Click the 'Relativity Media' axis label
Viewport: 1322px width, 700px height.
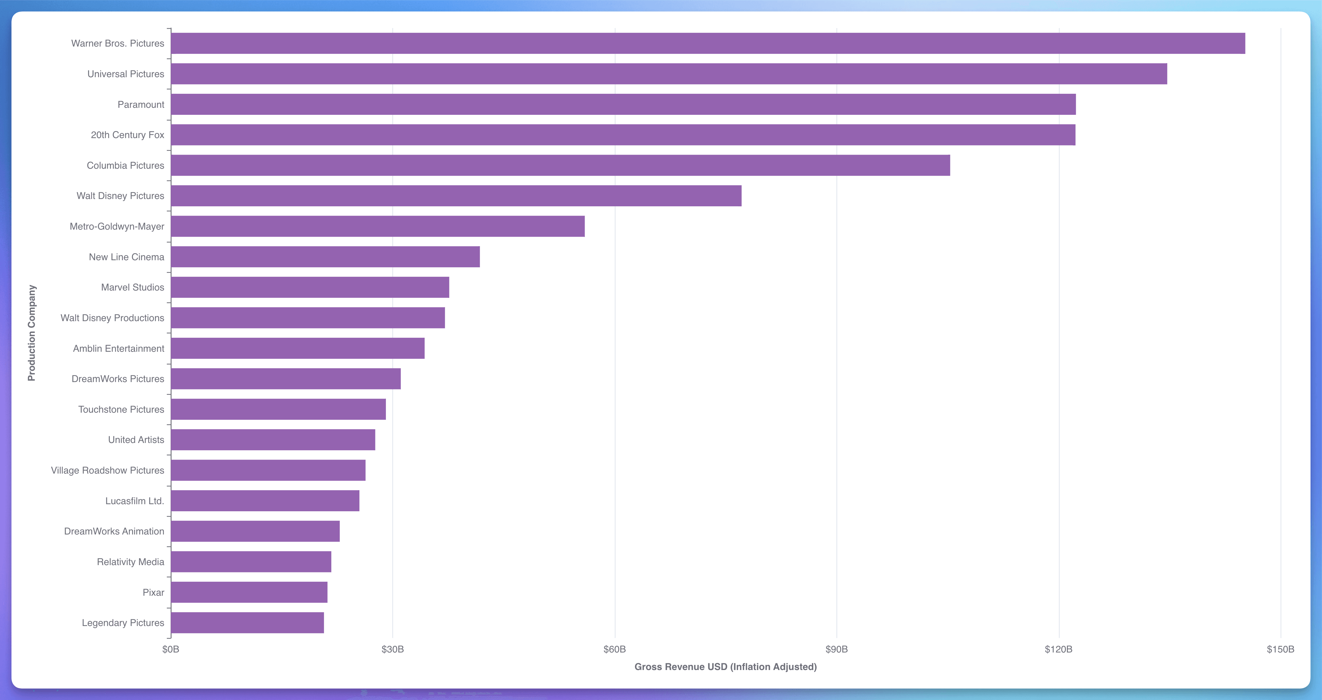(x=130, y=562)
